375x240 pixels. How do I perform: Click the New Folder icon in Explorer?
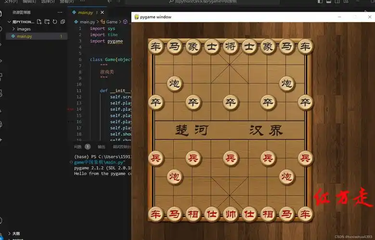[x=47, y=22]
